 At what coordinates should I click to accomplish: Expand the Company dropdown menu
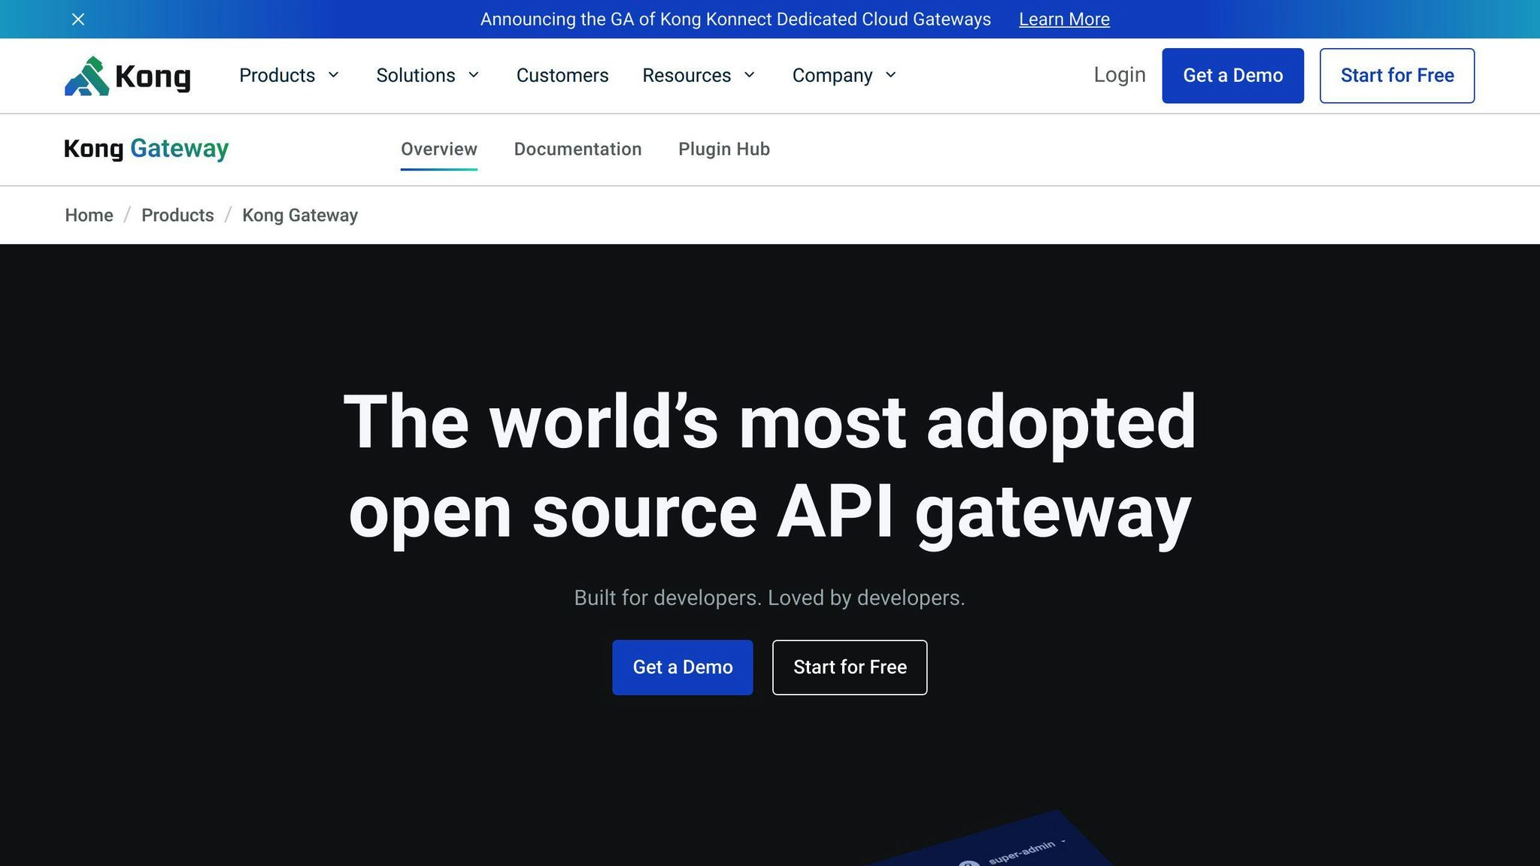(x=844, y=75)
